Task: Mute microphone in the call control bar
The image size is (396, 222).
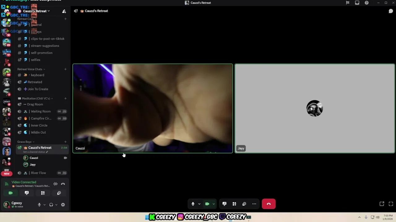Action: click(193, 204)
